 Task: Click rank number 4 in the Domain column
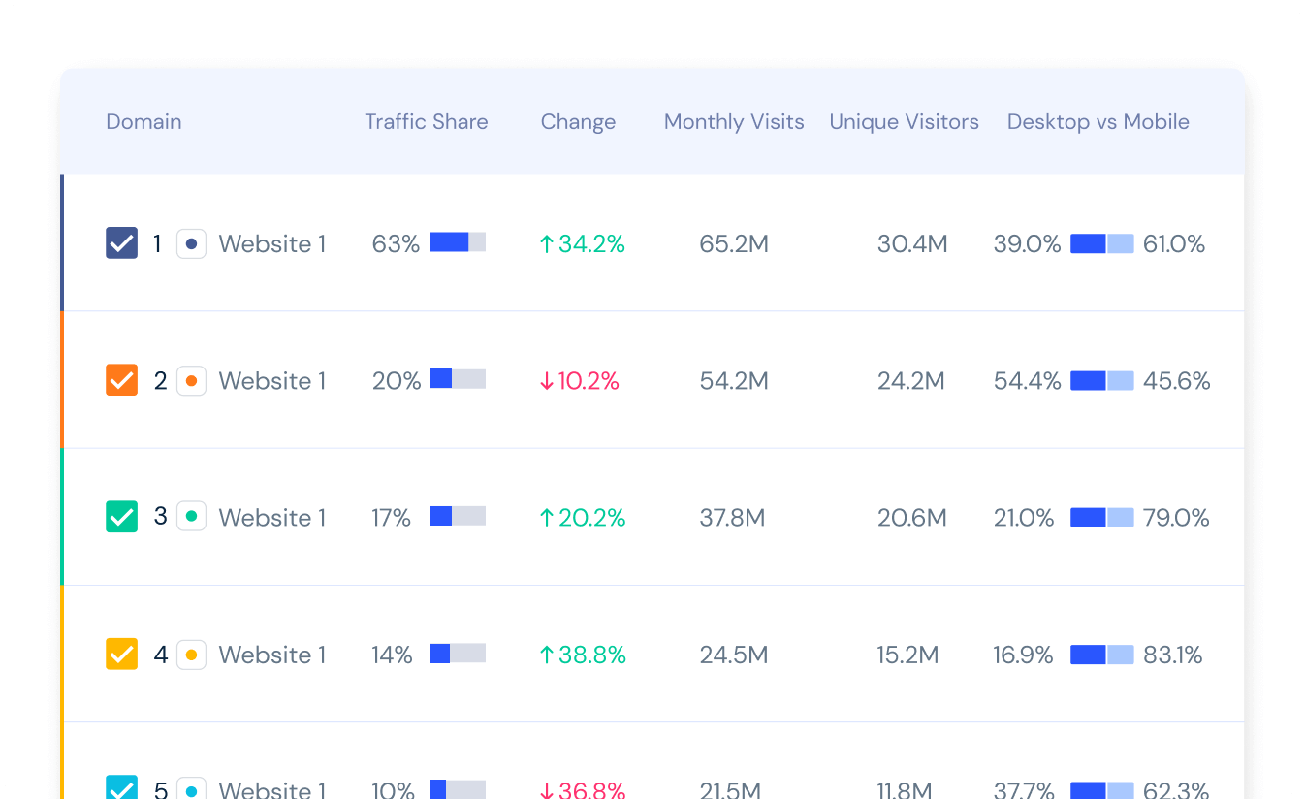point(160,655)
